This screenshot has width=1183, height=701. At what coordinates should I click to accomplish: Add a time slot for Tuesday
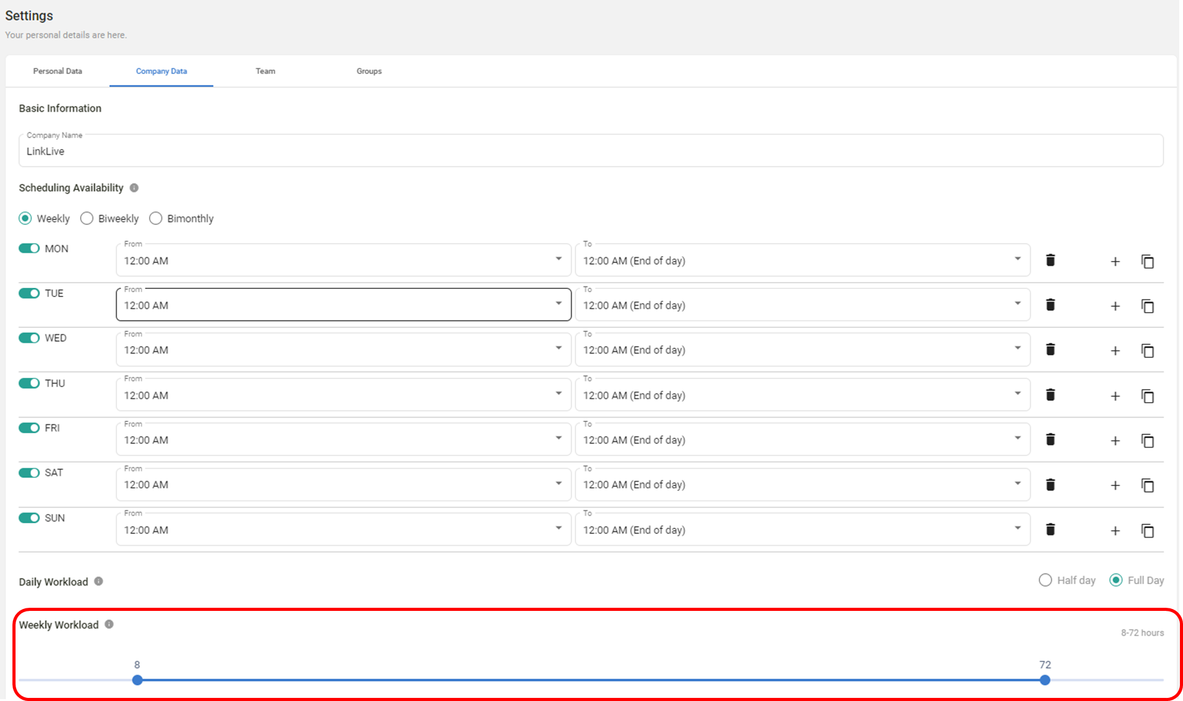[1115, 306]
